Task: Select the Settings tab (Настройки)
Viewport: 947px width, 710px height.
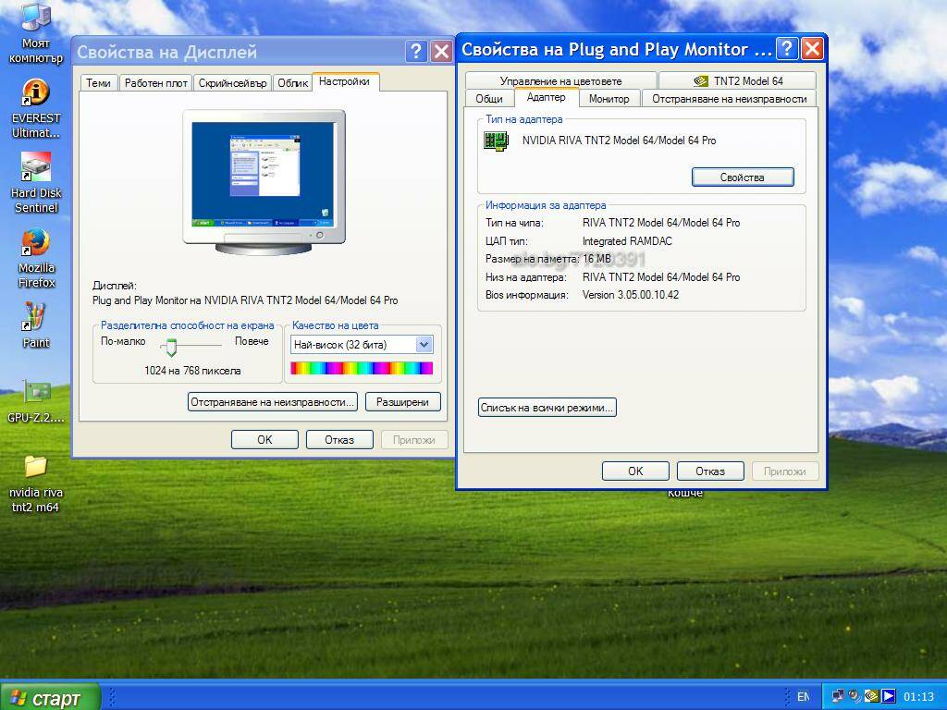Action: click(x=345, y=81)
